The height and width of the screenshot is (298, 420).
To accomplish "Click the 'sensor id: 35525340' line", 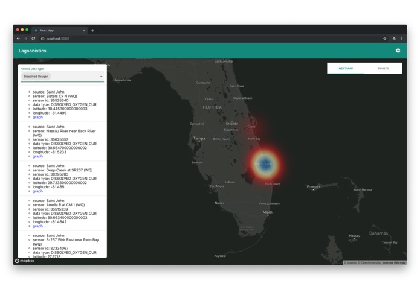I will pos(51,100).
